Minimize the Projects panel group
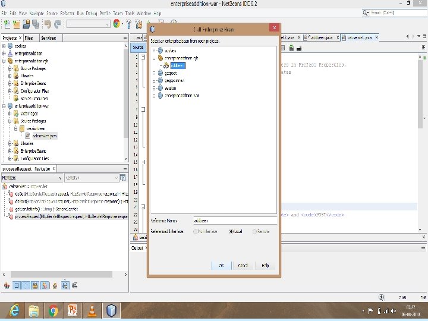 pos(125,38)
